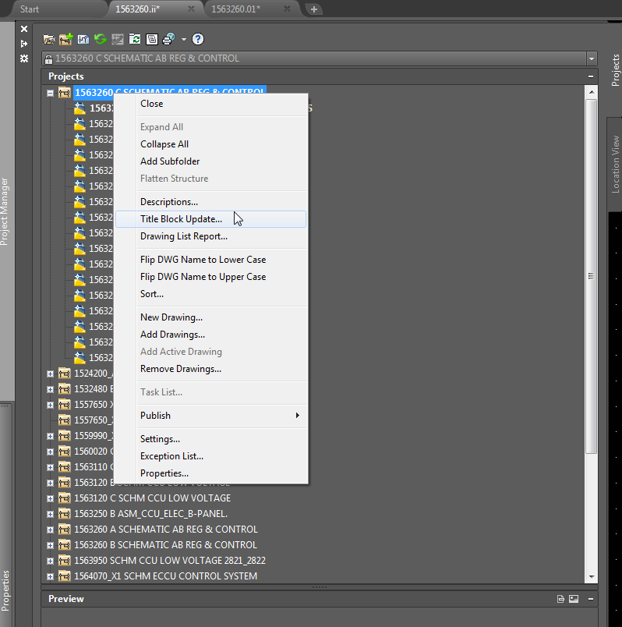Expand the 1563120 C SCHM CCU LOW VOLTAGE node
Image resolution: width=622 pixels, height=627 pixels.
click(x=50, y=498)
